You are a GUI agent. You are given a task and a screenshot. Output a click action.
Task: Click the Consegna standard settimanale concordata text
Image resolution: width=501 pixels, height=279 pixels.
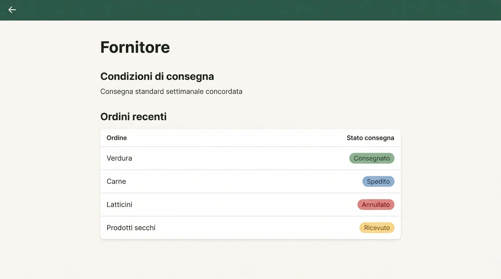(171, 92)
